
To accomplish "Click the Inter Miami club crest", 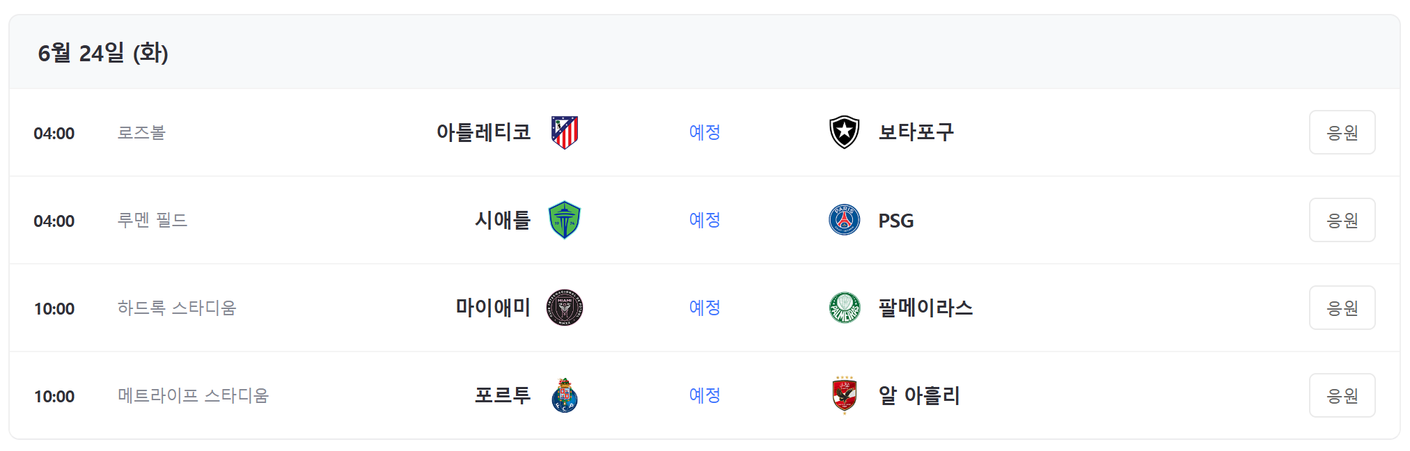I will click(566, 308).
